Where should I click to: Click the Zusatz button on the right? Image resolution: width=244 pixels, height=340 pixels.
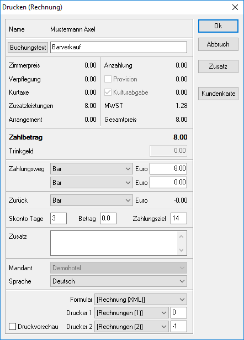[218, 66]
